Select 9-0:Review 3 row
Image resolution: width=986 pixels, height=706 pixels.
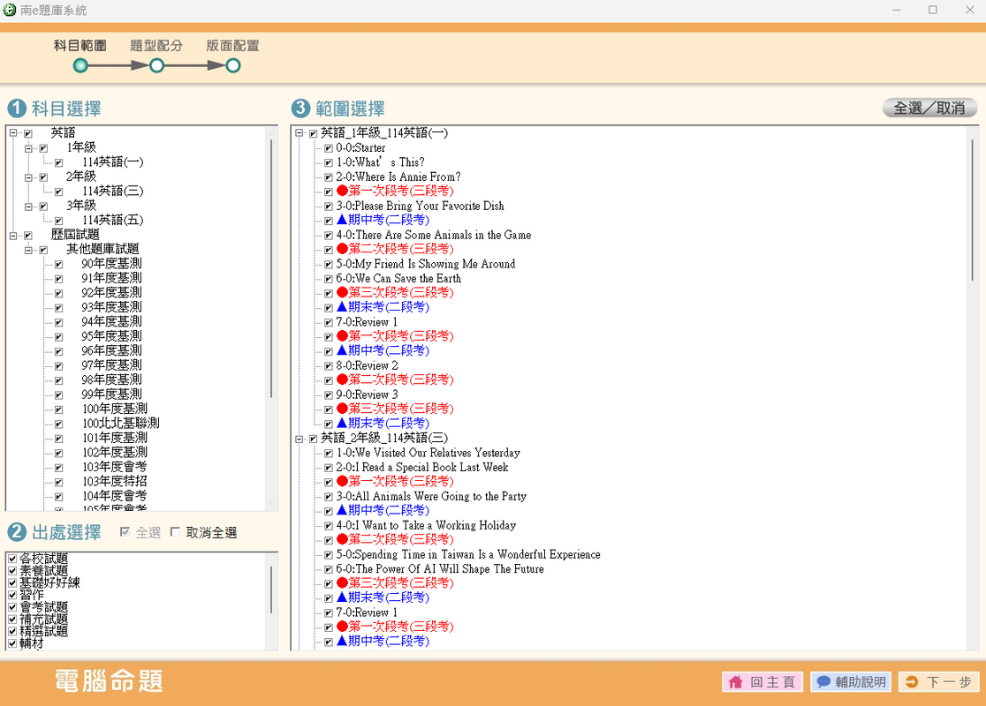click(368, 395)
